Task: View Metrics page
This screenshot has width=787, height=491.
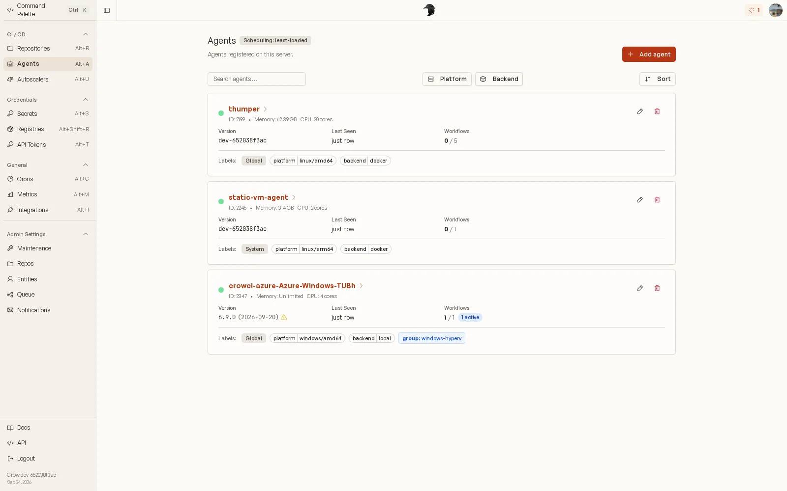Action: [x=48, y=194]
